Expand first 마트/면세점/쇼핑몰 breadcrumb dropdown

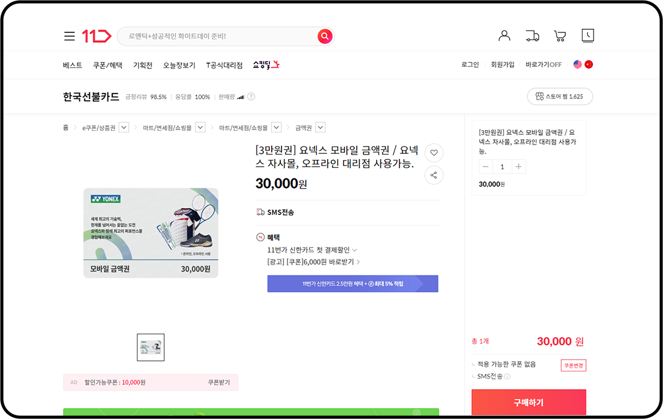pyautogui.click(x=200, y=128)
